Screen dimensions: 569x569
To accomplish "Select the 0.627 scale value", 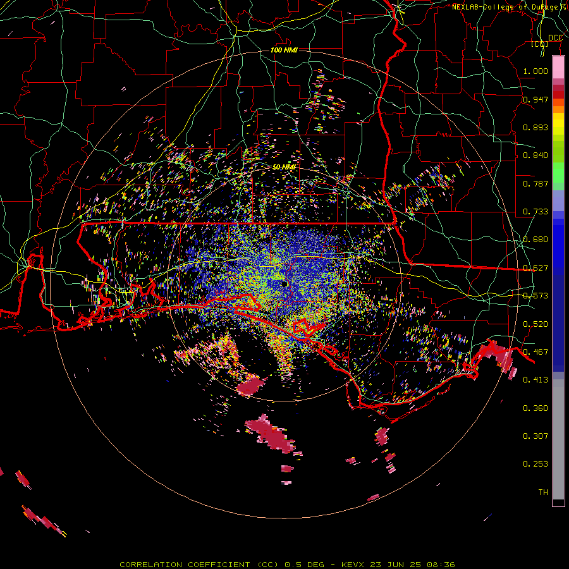I will tap(535, 268).
